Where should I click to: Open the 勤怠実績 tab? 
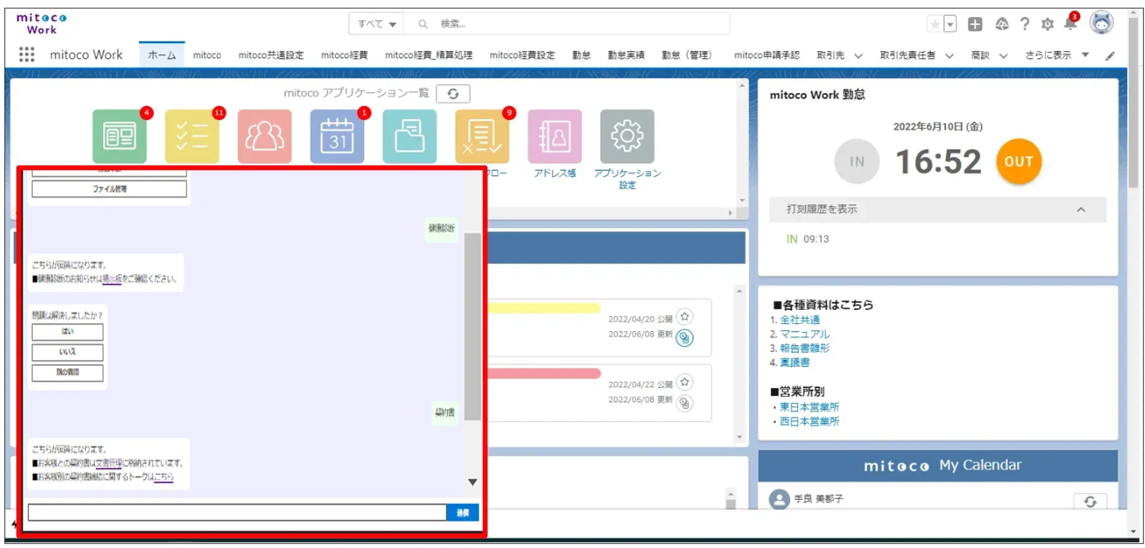click(626, 55)
